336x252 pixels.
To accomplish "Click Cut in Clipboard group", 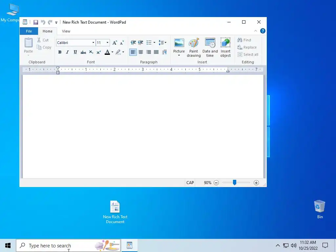I will click(43, 40).
